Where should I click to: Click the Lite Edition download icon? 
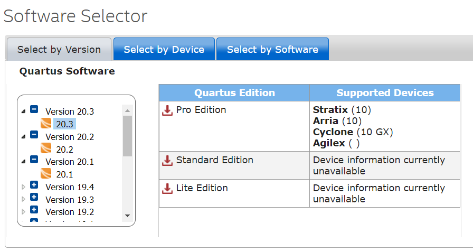coord(167,188)
